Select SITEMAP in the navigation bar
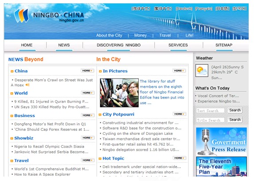This screenshot has width=254, height=181. click(224, 45)
